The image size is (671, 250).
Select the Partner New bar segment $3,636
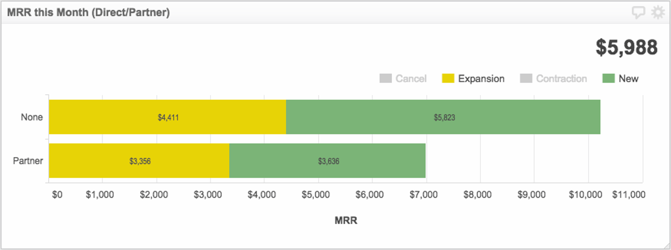tap(327, 161)
